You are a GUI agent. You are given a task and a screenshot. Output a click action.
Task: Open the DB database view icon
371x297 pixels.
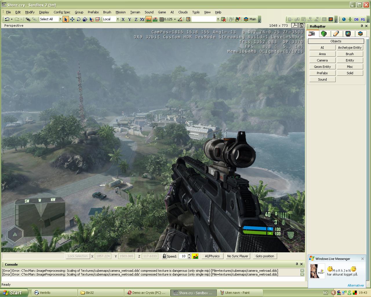coord(357,19)
